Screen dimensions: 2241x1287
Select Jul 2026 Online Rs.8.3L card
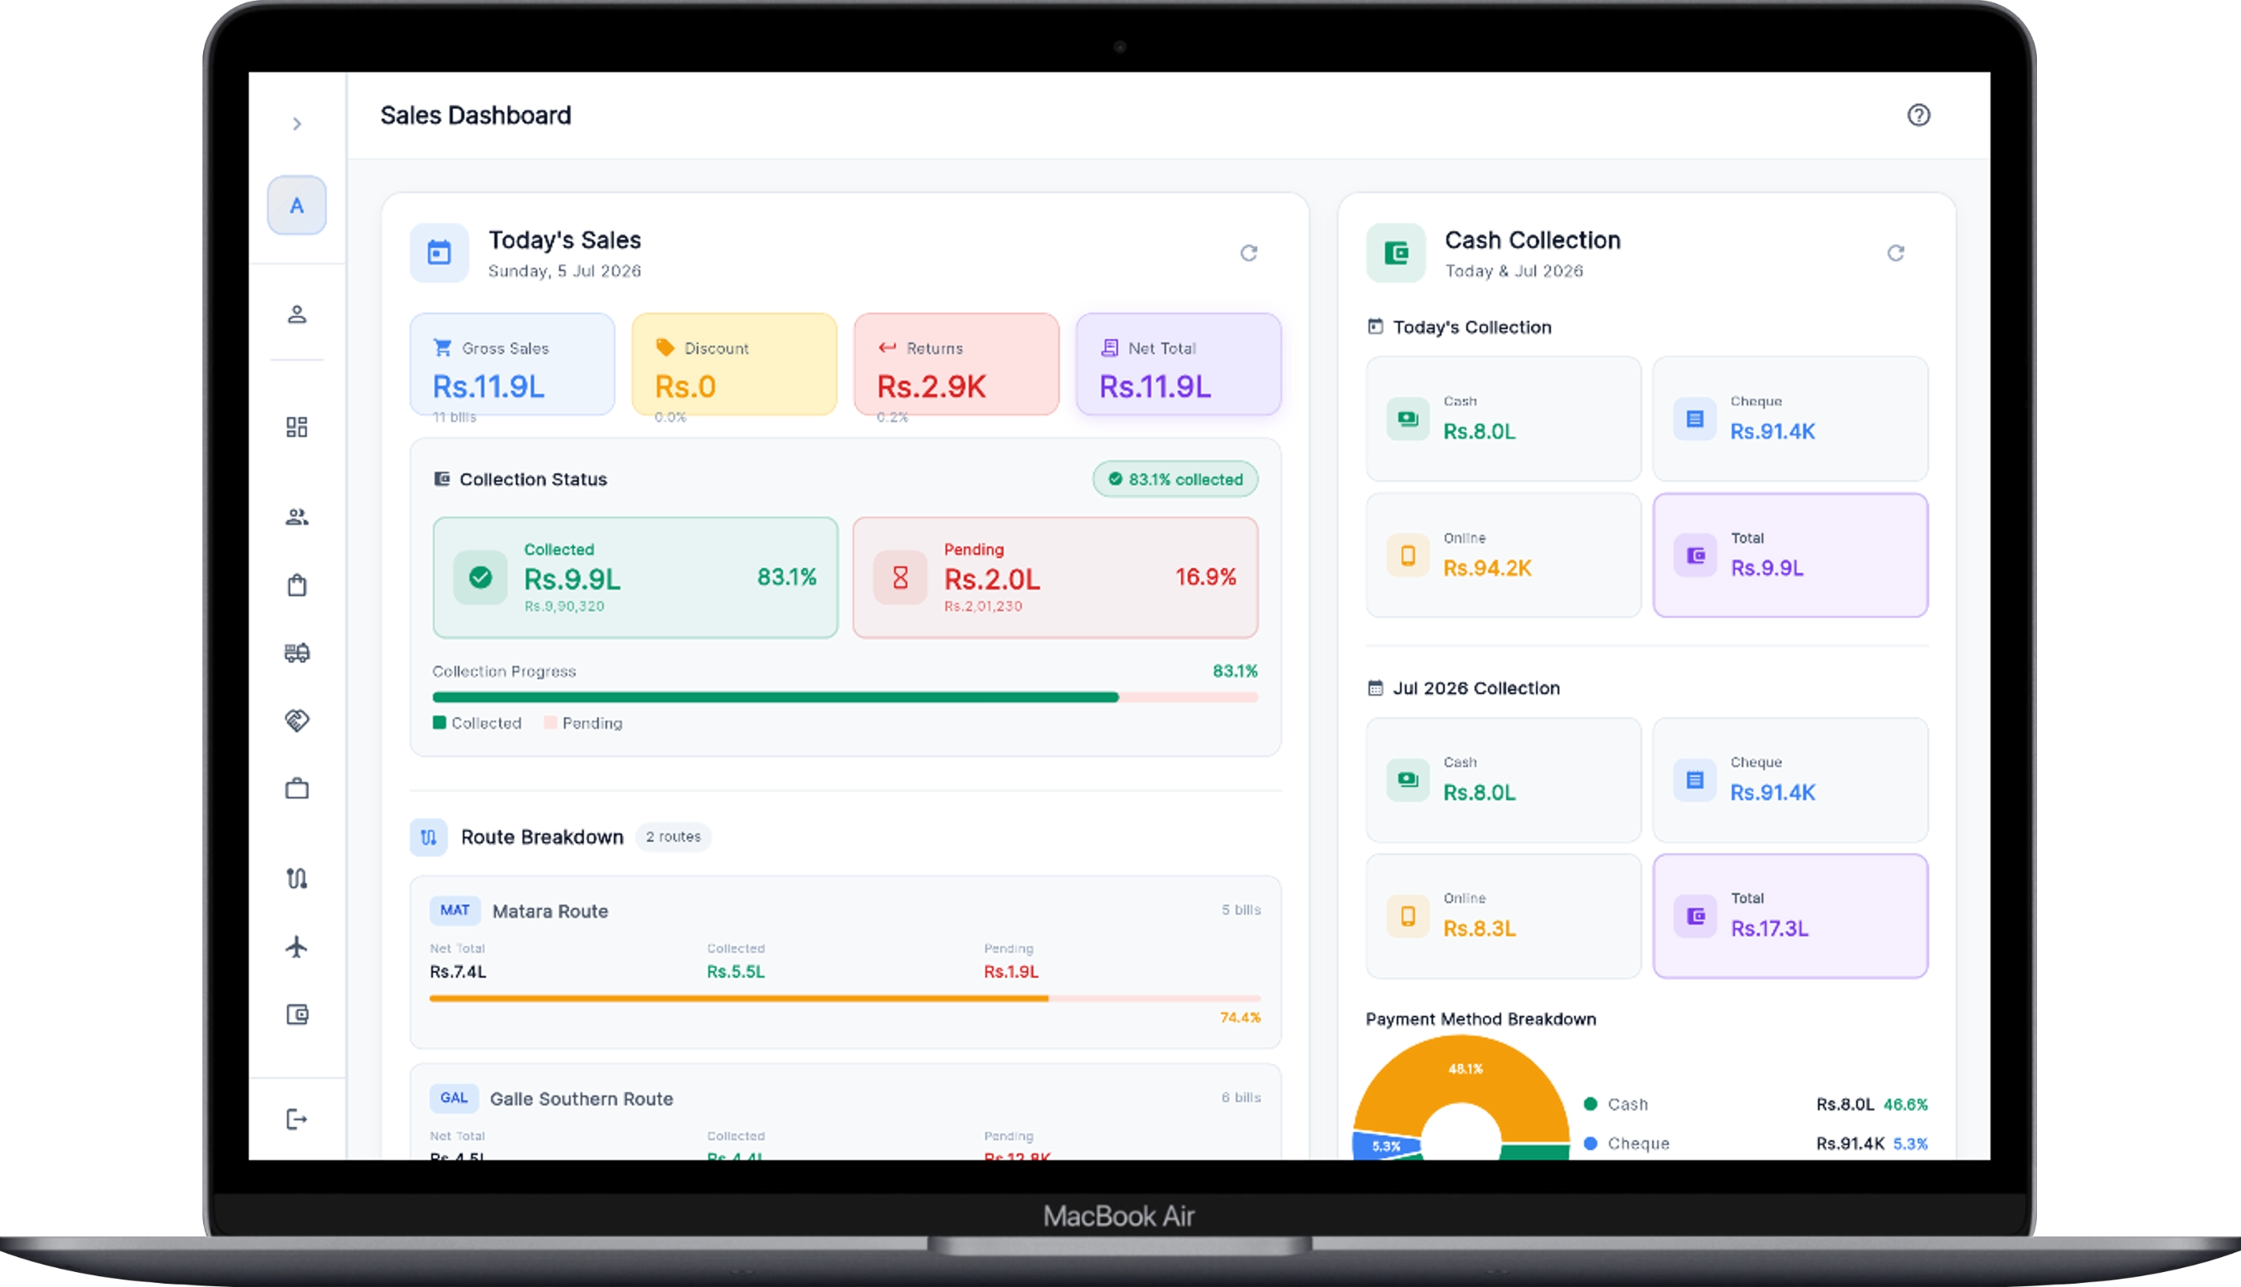pos(1504,915)
